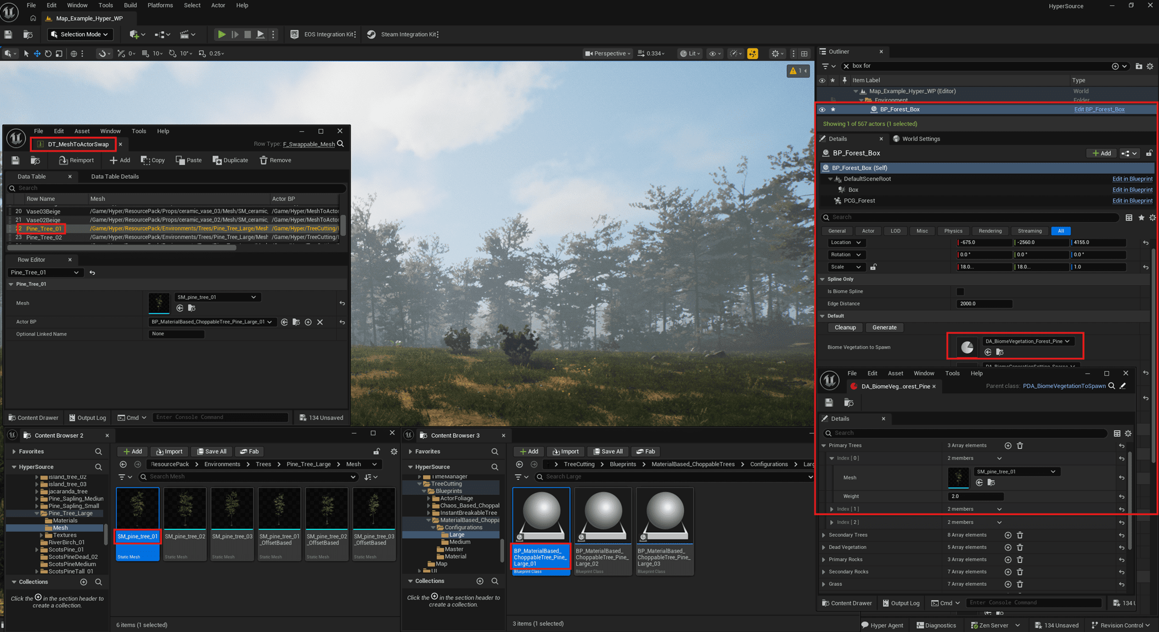Click the Cleanup button
The height and width of the screenshot is (632, 1159).
(x=845, y=328)
